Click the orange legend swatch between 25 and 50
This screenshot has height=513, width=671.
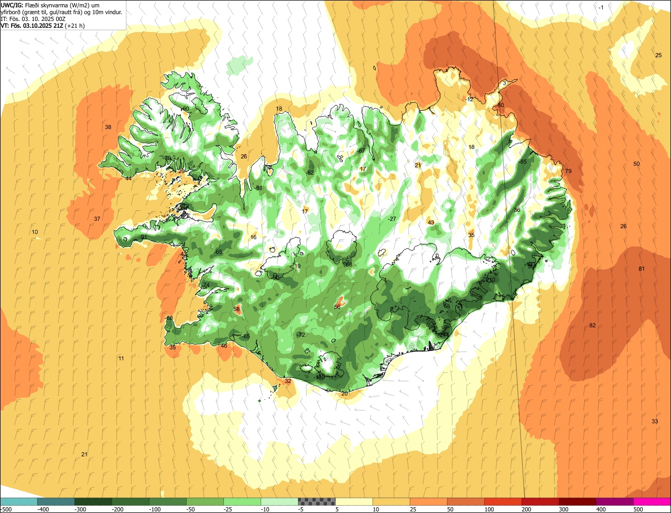tap(428, 501)
